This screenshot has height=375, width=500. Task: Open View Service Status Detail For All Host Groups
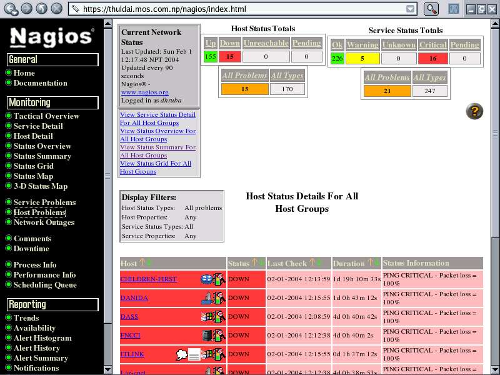click(x=158, y=119)
